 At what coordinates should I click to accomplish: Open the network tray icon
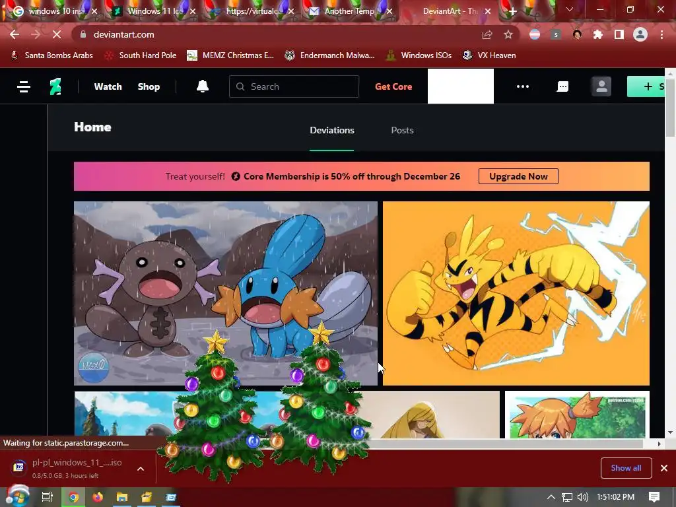[567, 497]
